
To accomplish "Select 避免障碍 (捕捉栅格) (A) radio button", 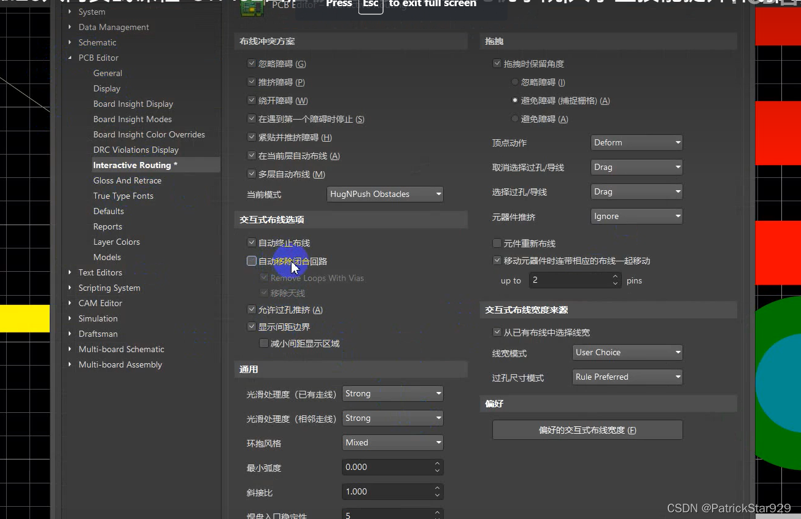I will tap(514, 100).
